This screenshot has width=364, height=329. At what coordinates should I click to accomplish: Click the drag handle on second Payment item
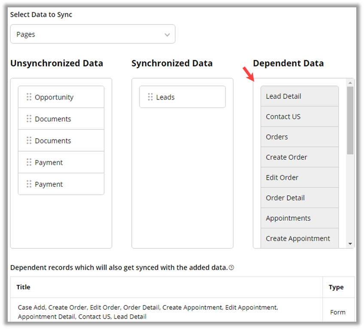coord(29,184)
